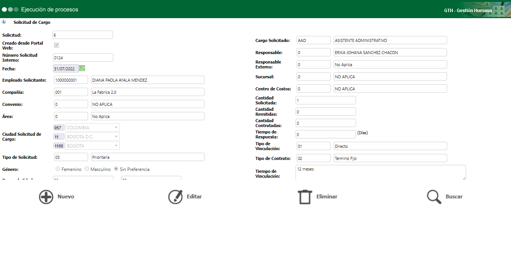Click the Tipo de Contrato code 02
Viewport: 511px width, 259px height.
(314, 158)
